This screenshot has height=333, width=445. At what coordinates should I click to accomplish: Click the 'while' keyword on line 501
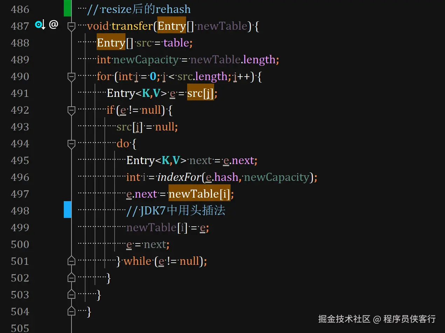point(137,261)
